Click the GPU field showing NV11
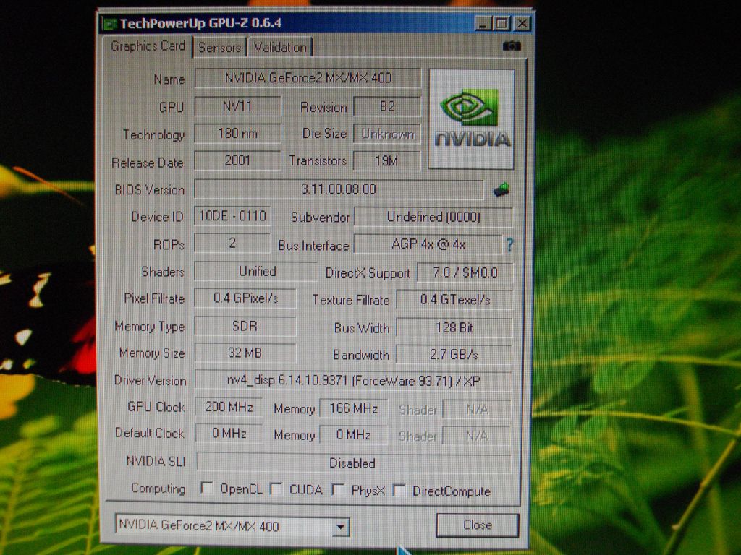This screenshot has width=741, height=555. (237, 106)
